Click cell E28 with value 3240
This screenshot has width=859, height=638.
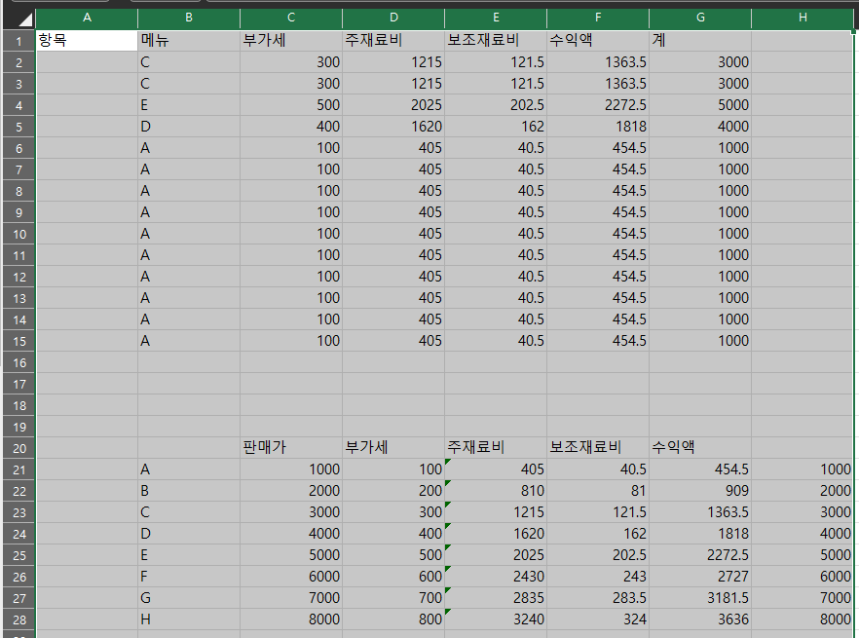(x=496, y=619)
